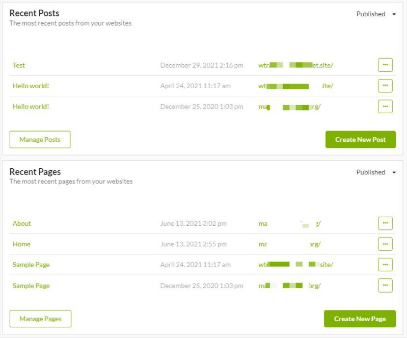This screenshot has height=338, width=407.
Task: Open Sample Page from April 24, 2021
Action: pos(31,265)
